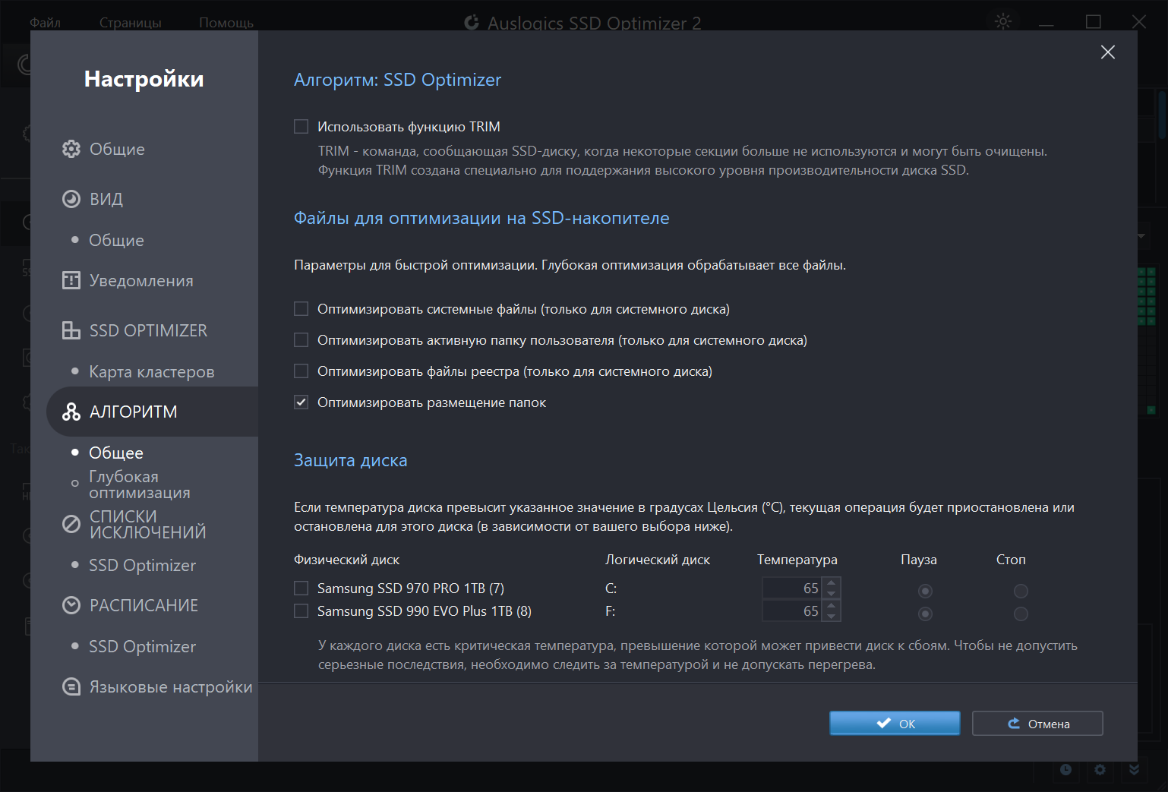Increase temperature for disk C: with up arrow

pyautogui.click(x=832, y=584)
